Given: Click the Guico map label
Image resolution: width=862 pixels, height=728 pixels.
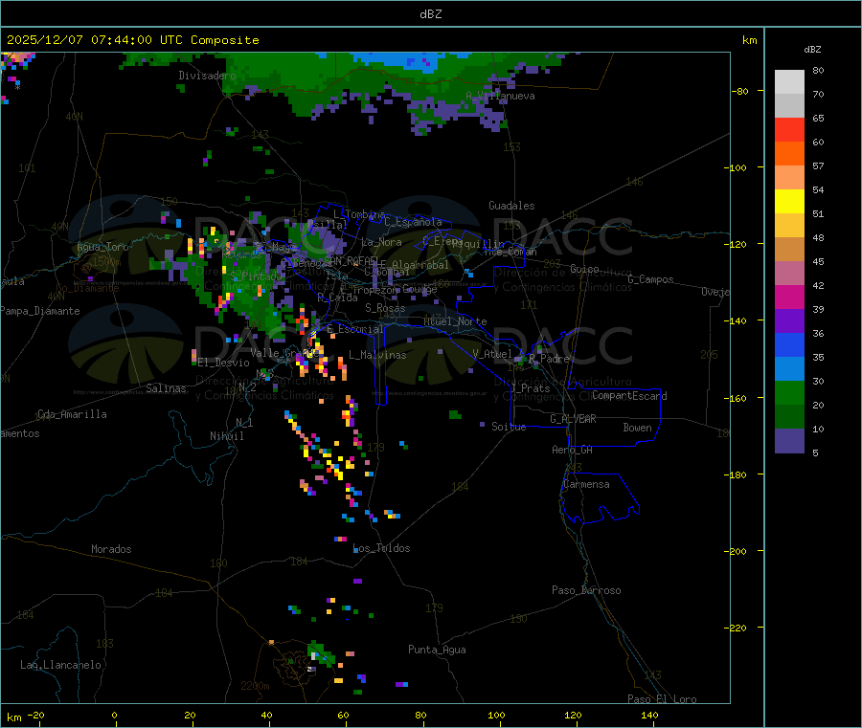Looking at the screenshot, I should pyautogui.click(x=584, y=269).
